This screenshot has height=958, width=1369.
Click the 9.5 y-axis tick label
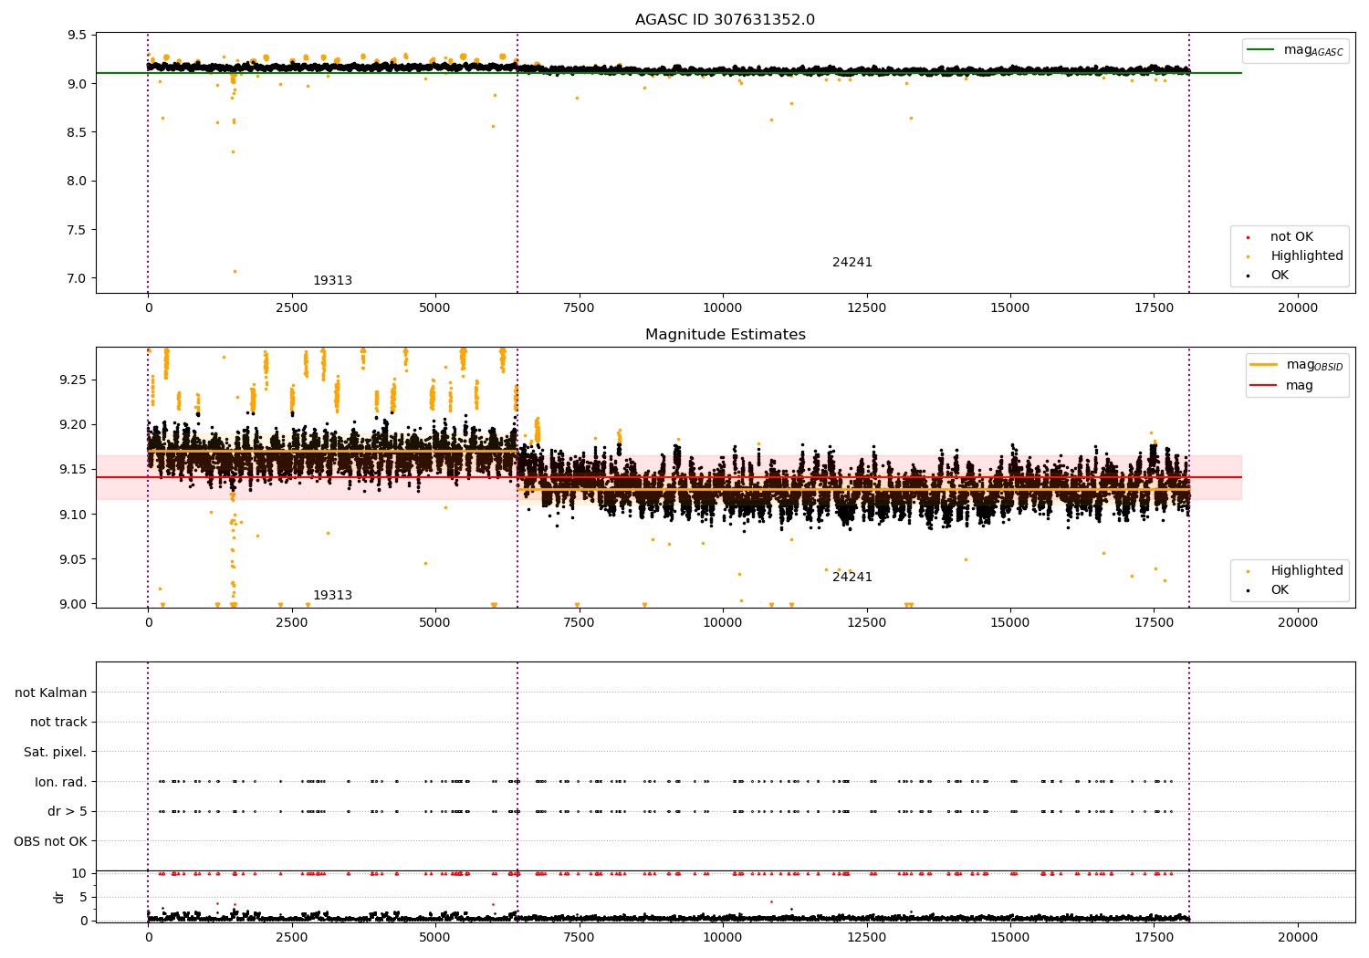coord(77,36)
